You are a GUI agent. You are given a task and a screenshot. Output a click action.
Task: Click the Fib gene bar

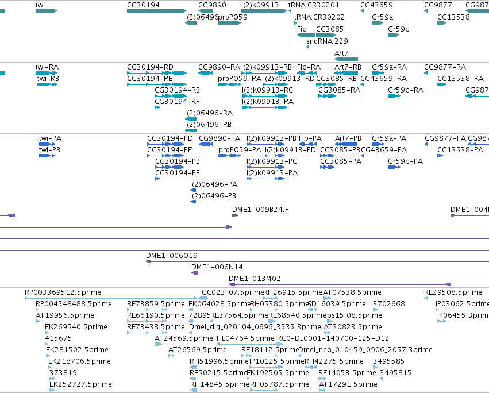(306, 35)
